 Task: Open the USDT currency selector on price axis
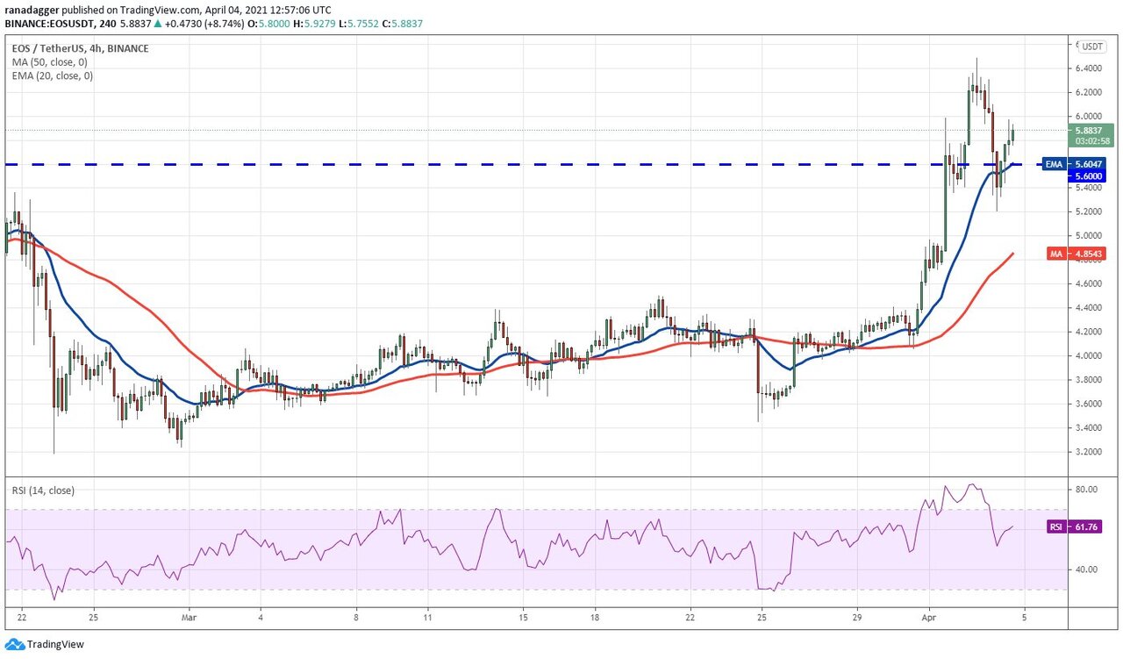[x=1092, y=47]
